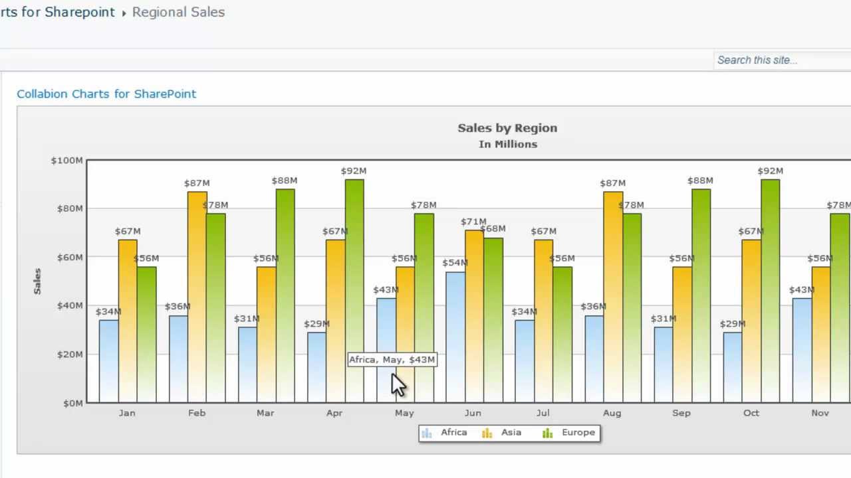Click the Asia Aug $87M bar
Viewport: 851px width, 478px height.
613,297
